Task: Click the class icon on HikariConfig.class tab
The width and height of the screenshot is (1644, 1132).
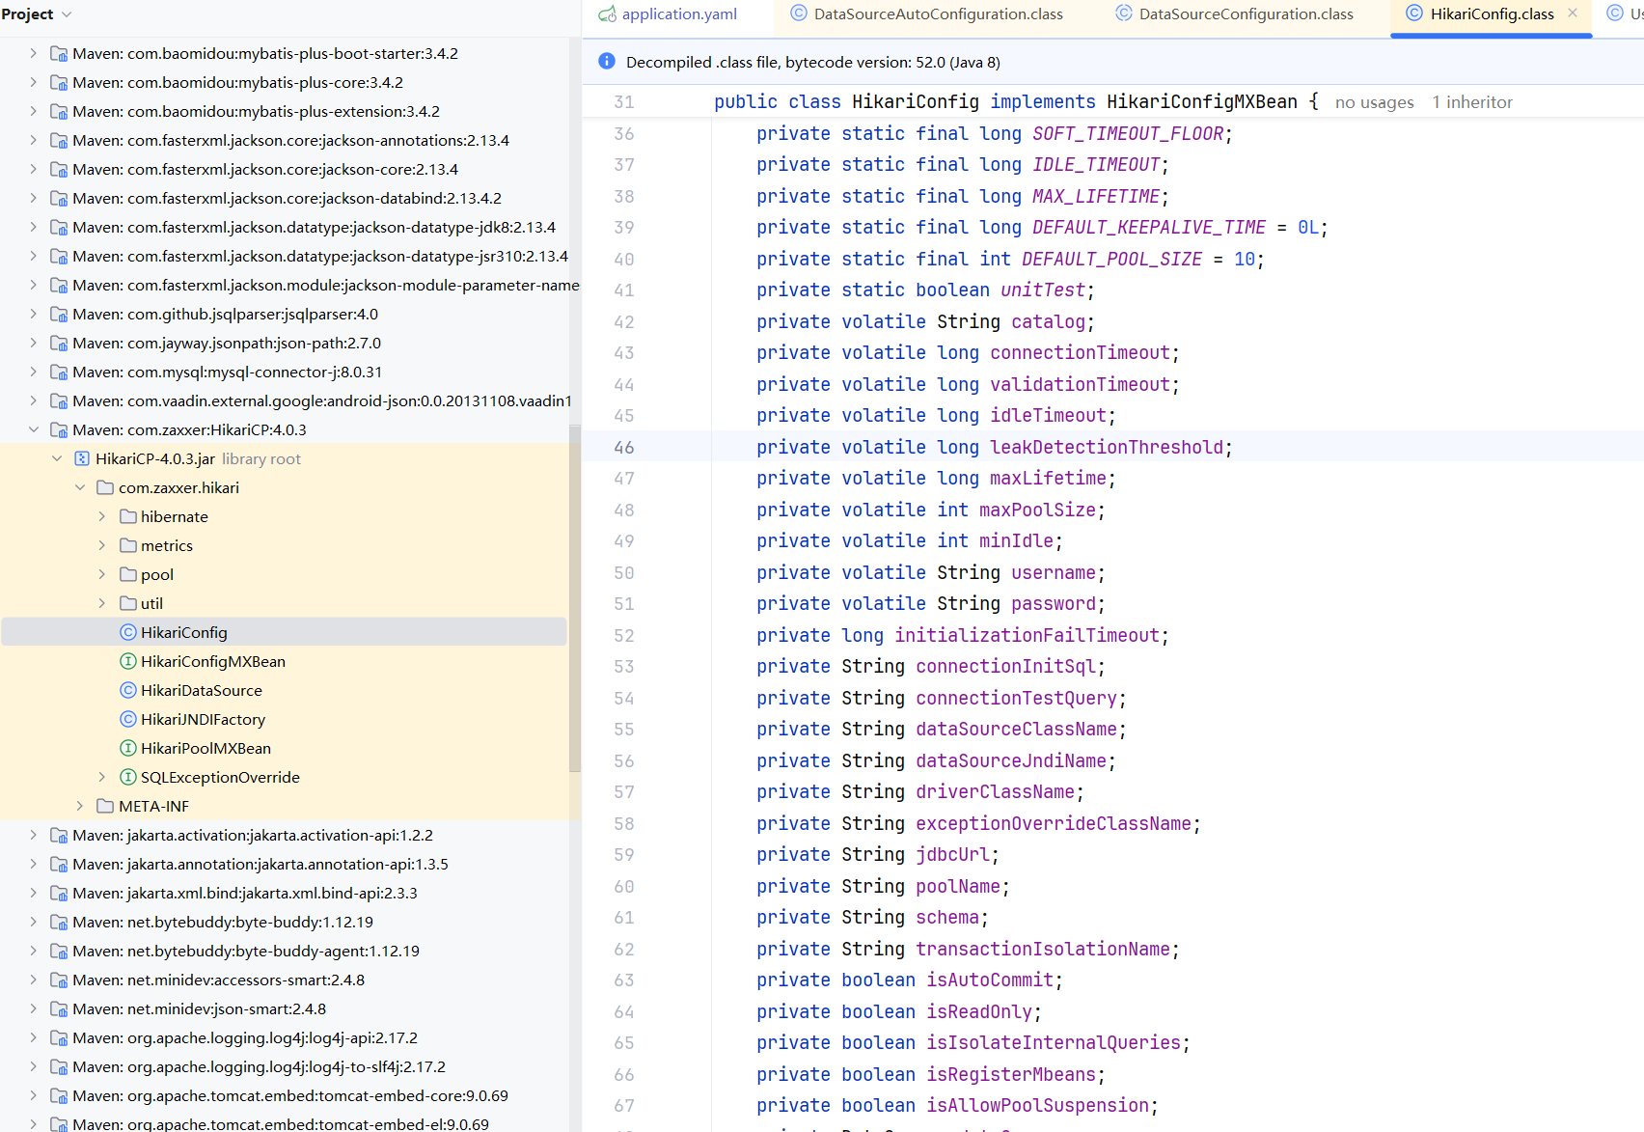Action: (x=1414, y=14)
